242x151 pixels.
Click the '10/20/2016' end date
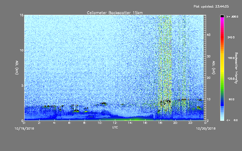[x=206, y=128]
